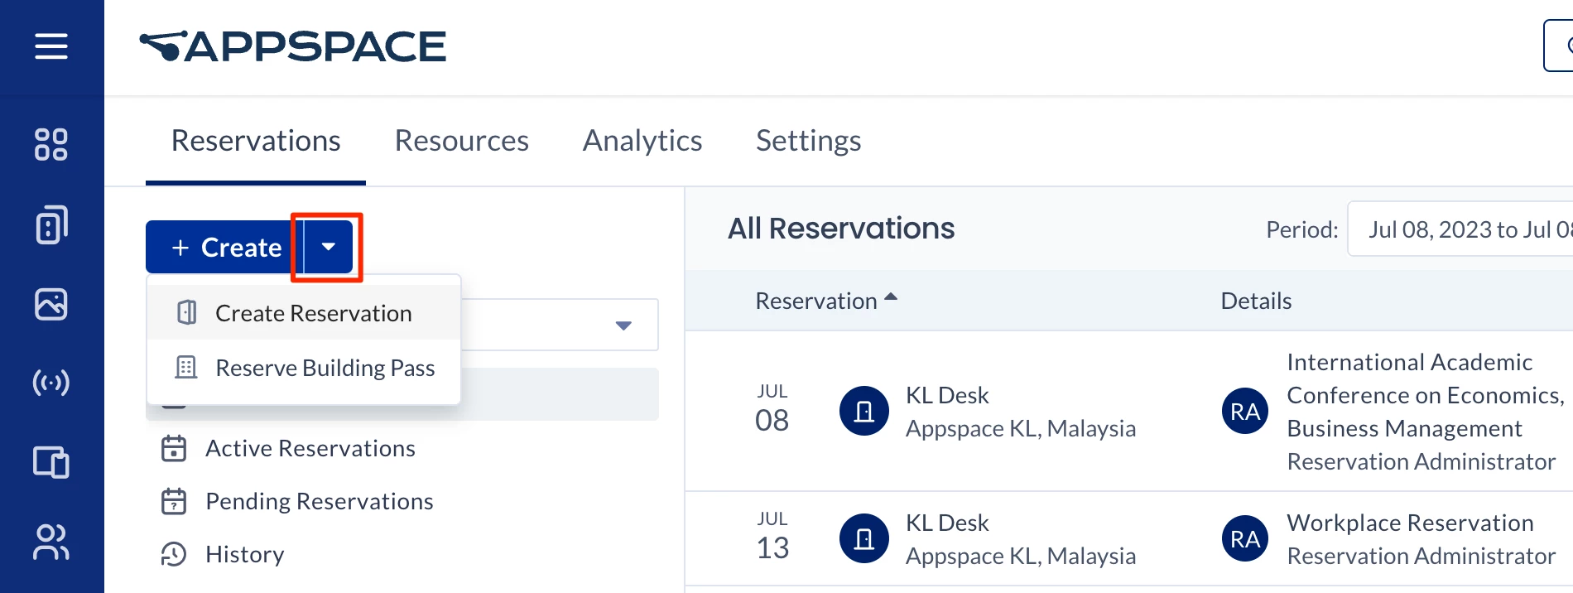Open the hamburger menu

pos(51,46)
